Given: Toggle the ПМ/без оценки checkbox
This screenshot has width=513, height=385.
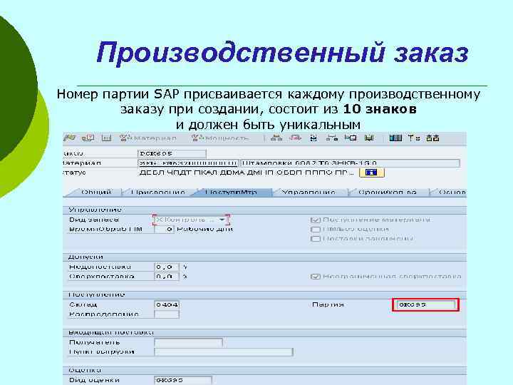Looking at the screenshot, I should pyautogui.click(x=315, y=230).
